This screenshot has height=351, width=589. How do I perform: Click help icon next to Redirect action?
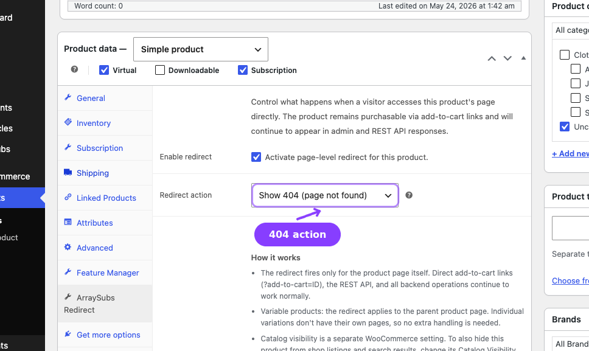[x=409, y=195]
